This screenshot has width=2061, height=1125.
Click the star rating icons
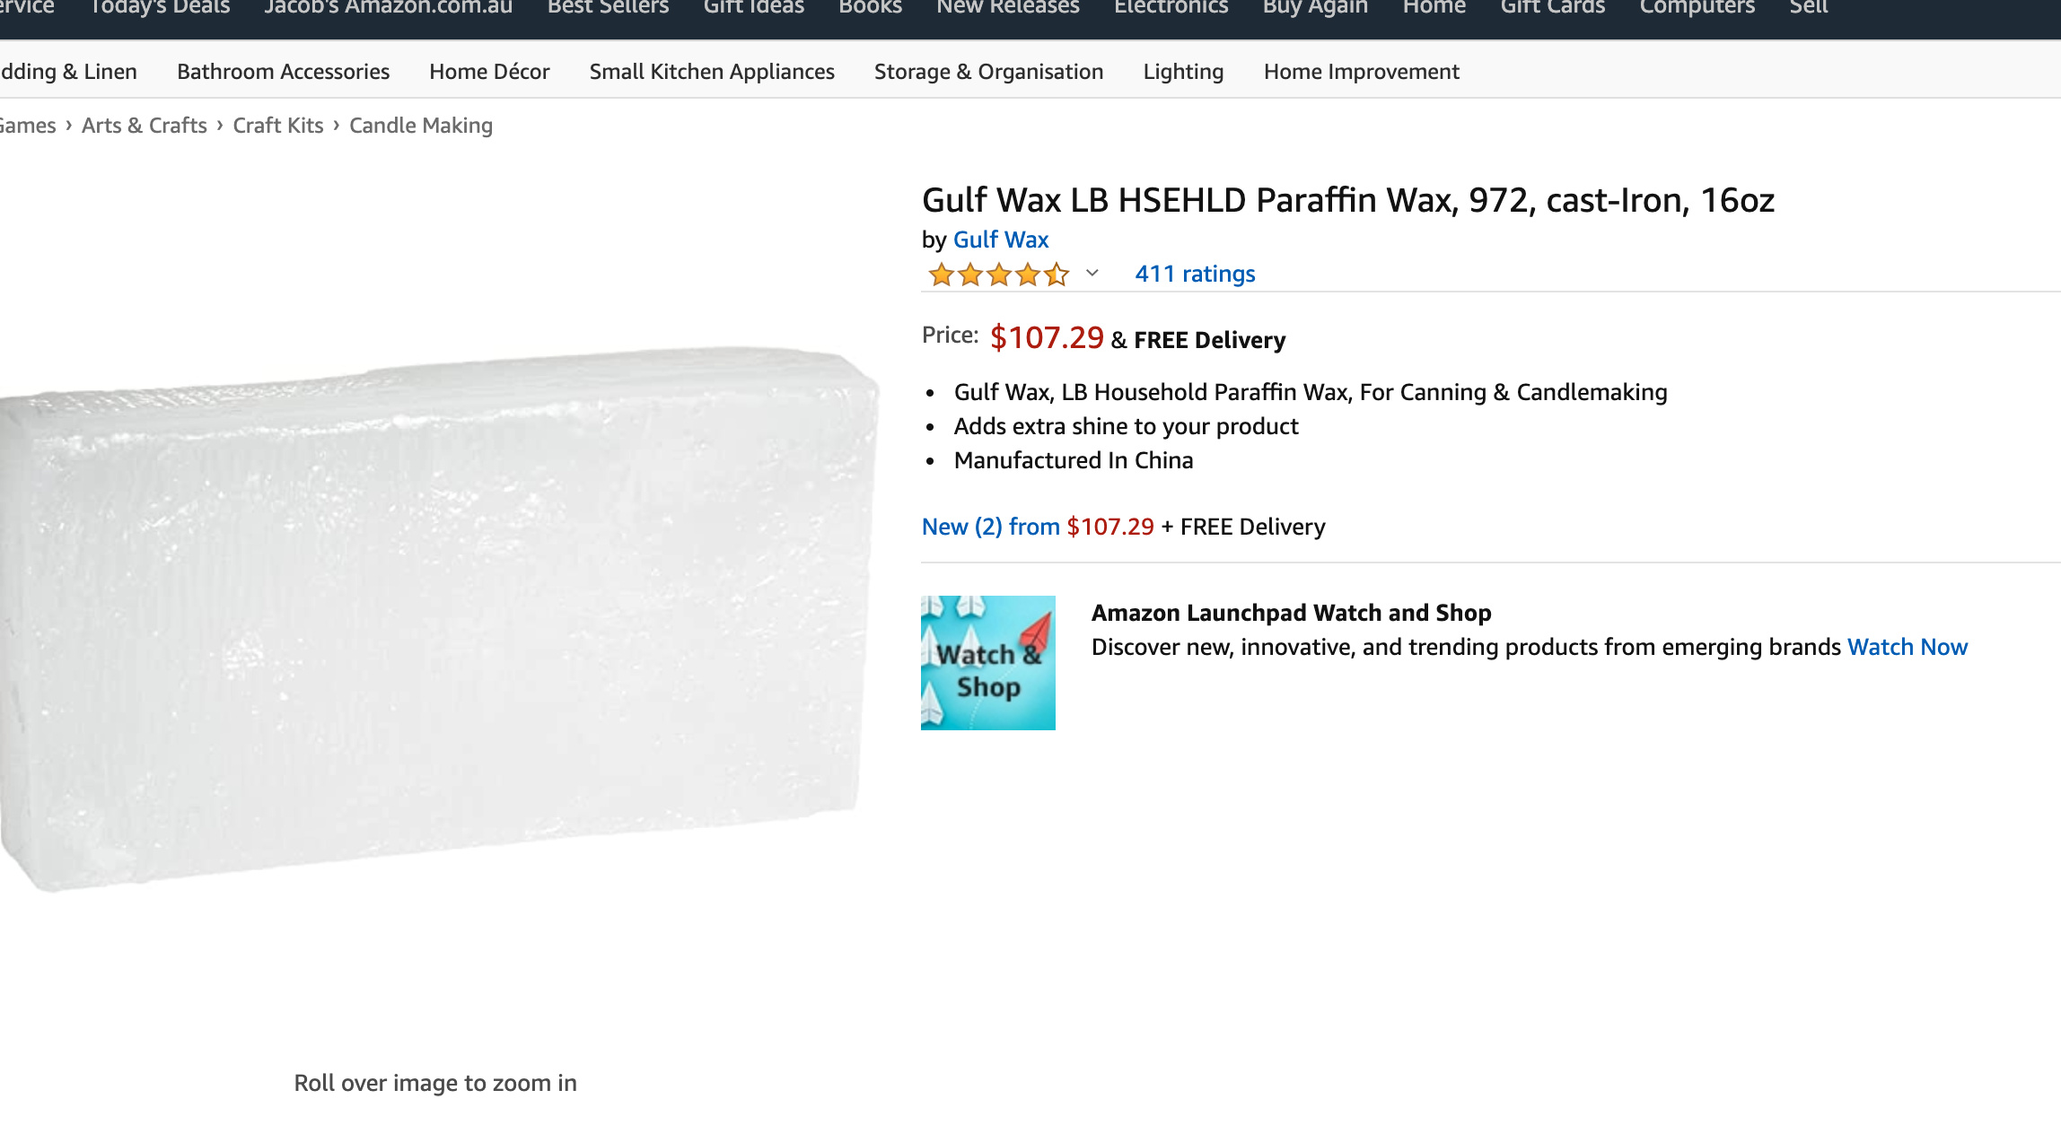(x=998, y=275)
